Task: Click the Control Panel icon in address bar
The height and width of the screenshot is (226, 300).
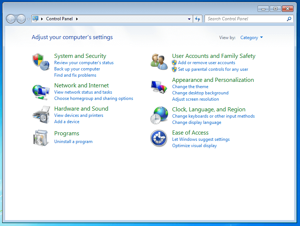Action: (35, 18)
